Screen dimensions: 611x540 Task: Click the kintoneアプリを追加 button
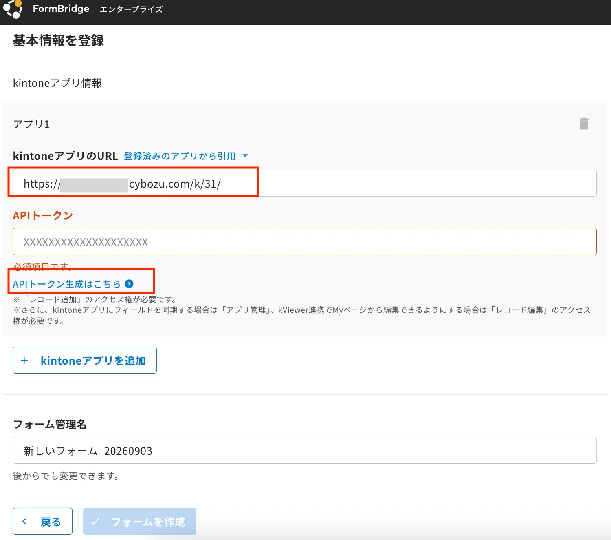(x=85, y=360)
